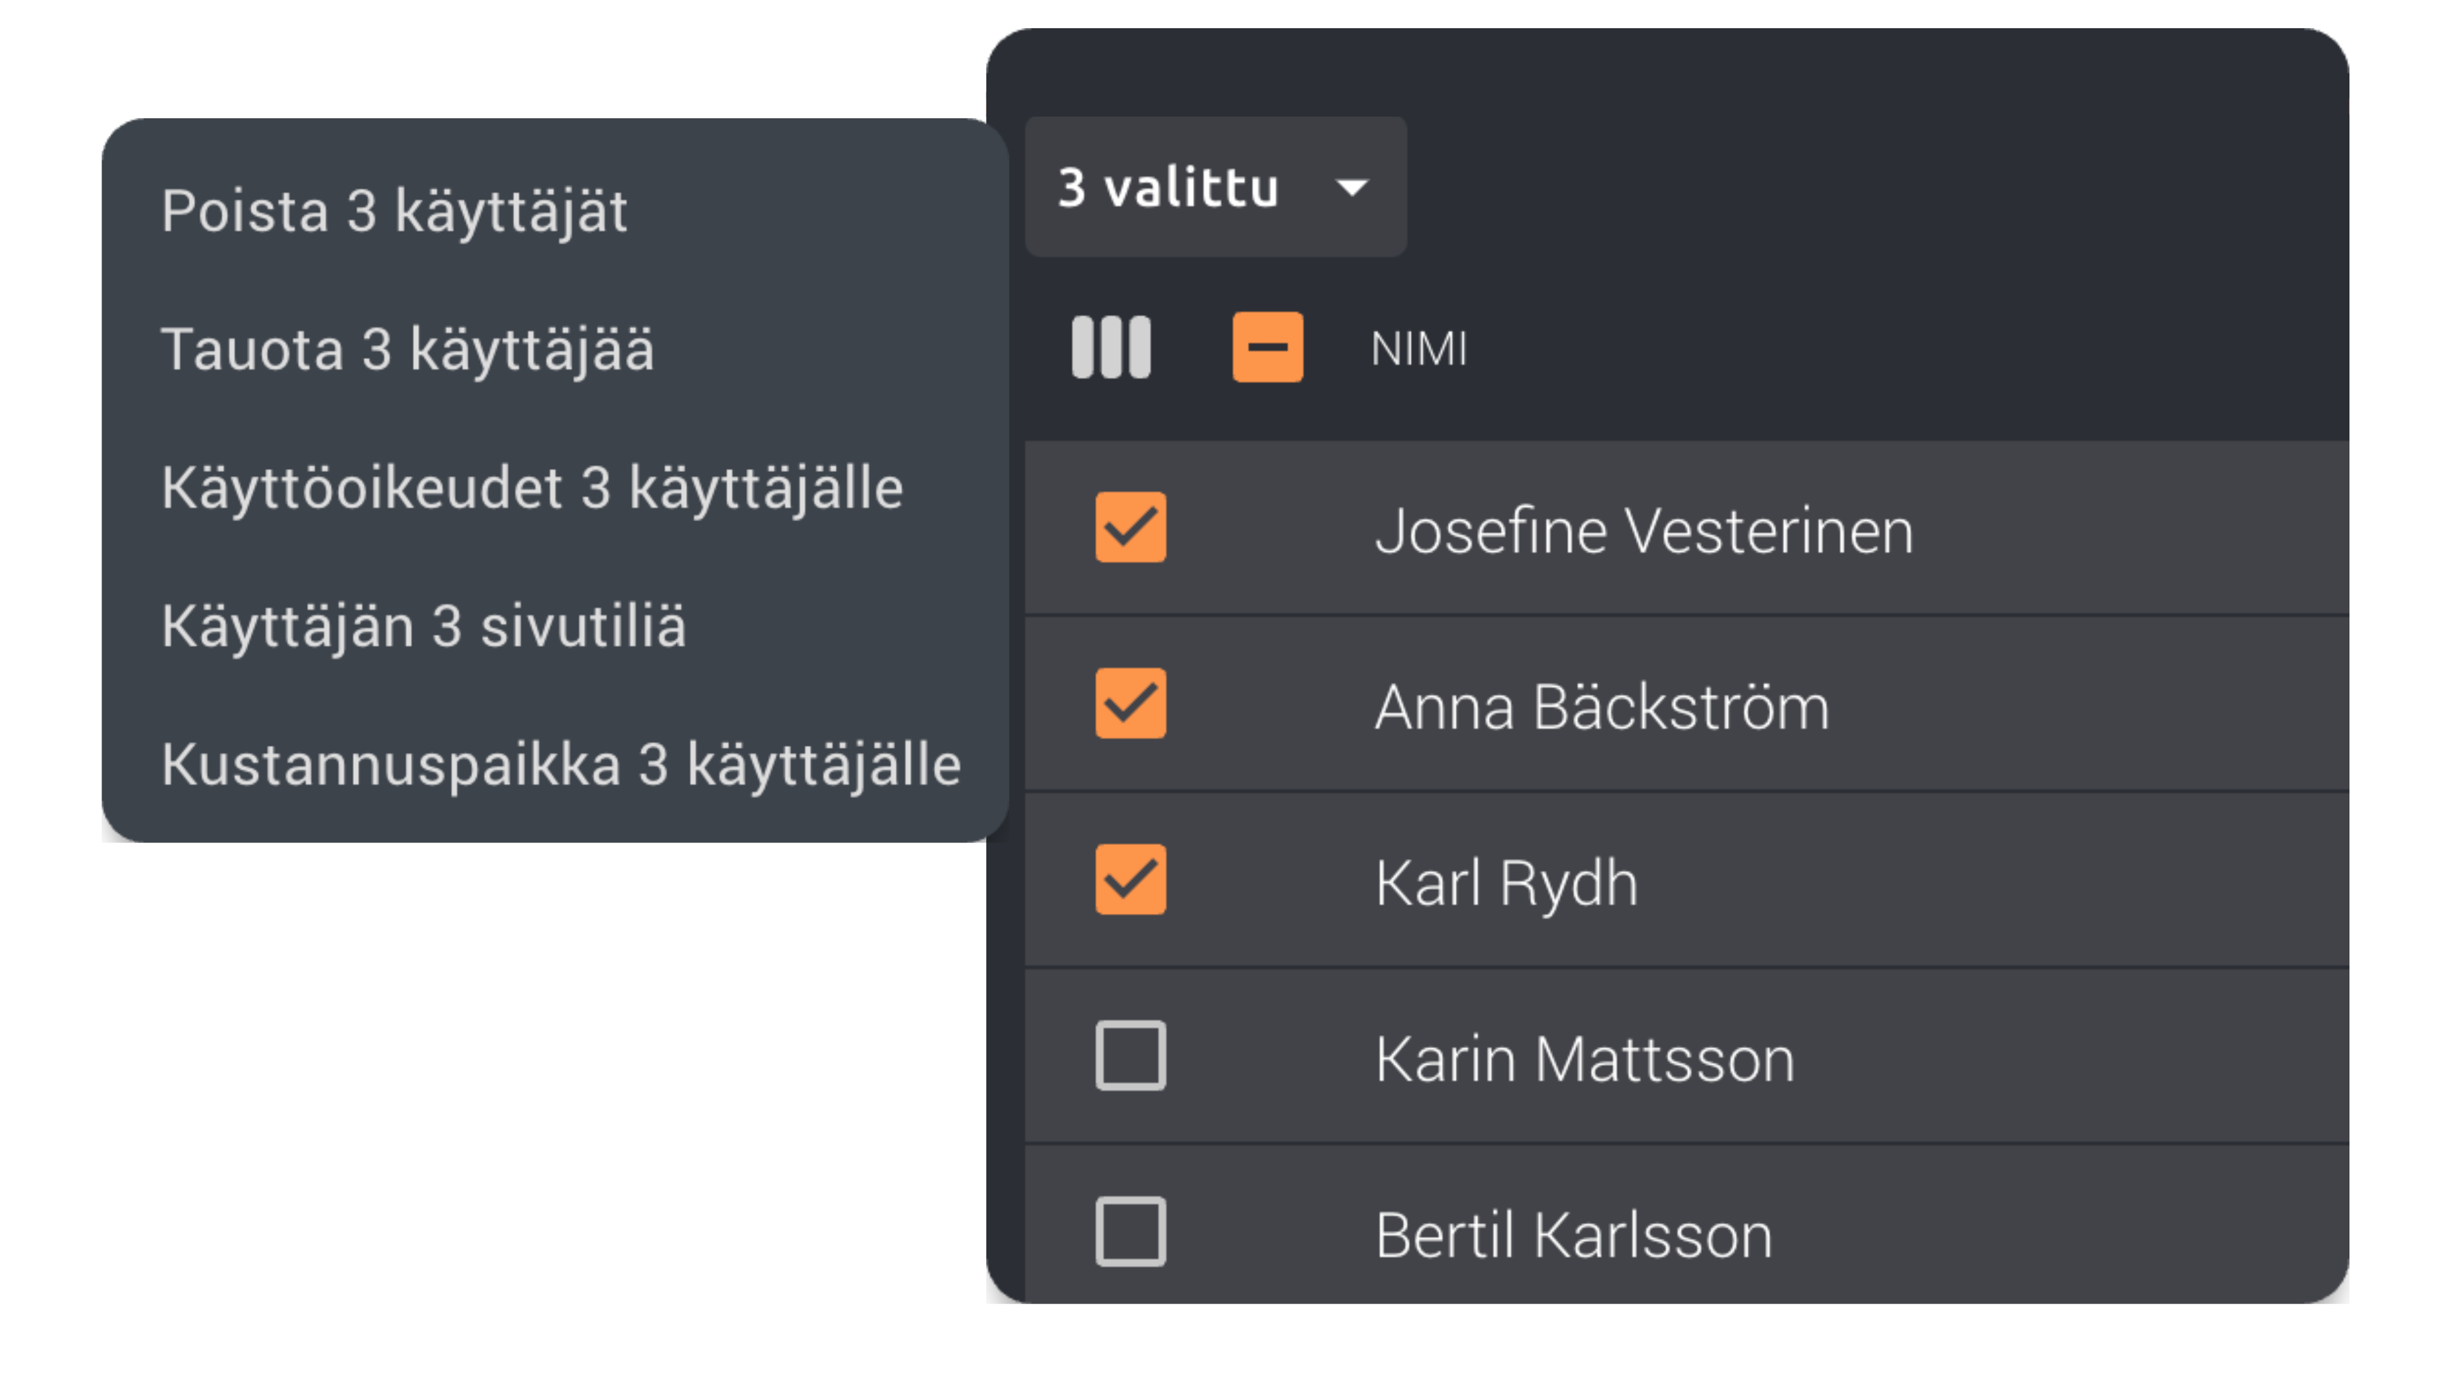Check the box for Karin Mattsson

(1131, 1056)
